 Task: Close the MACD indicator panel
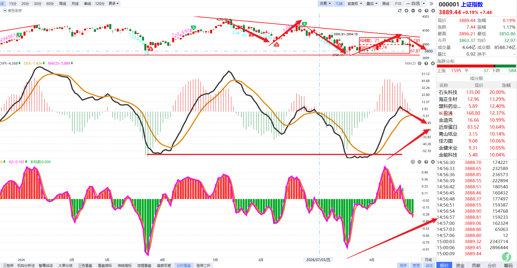tap(433, 63)
